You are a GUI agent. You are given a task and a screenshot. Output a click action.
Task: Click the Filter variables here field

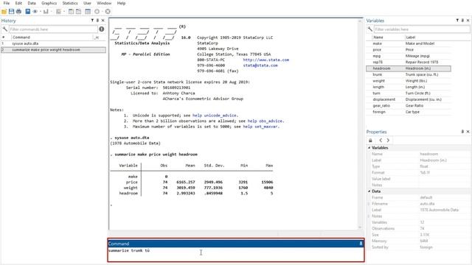coord(422,29)
